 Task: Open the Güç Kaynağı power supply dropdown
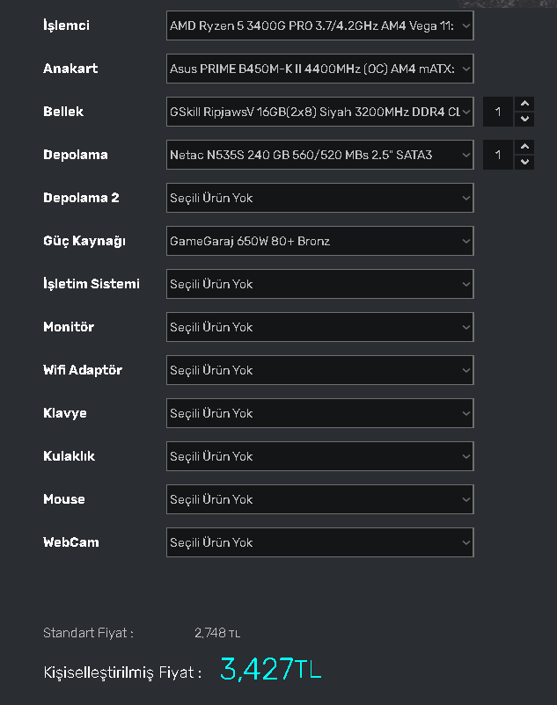tap(319, 241)
